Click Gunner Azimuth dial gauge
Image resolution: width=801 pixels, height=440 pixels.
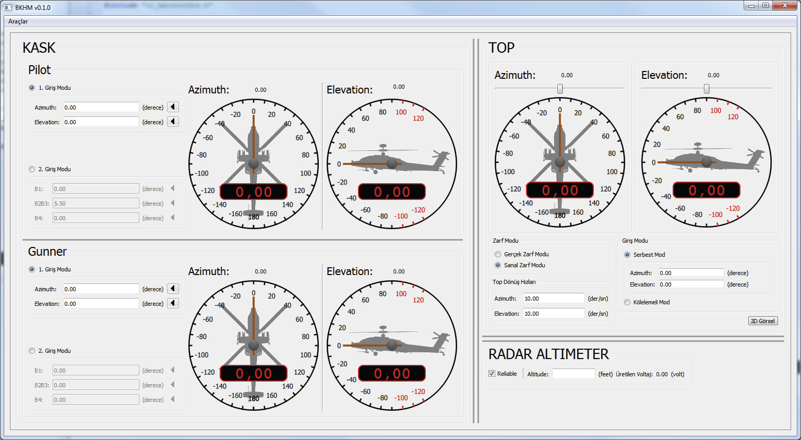coord(254,345)
